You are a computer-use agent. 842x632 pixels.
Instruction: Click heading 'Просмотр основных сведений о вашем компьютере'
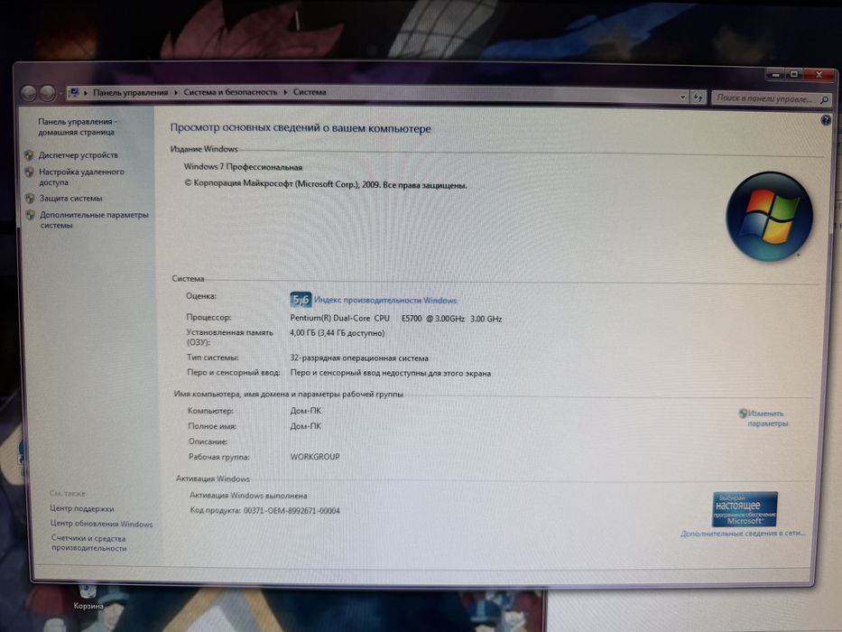click(x=301, y=128)
